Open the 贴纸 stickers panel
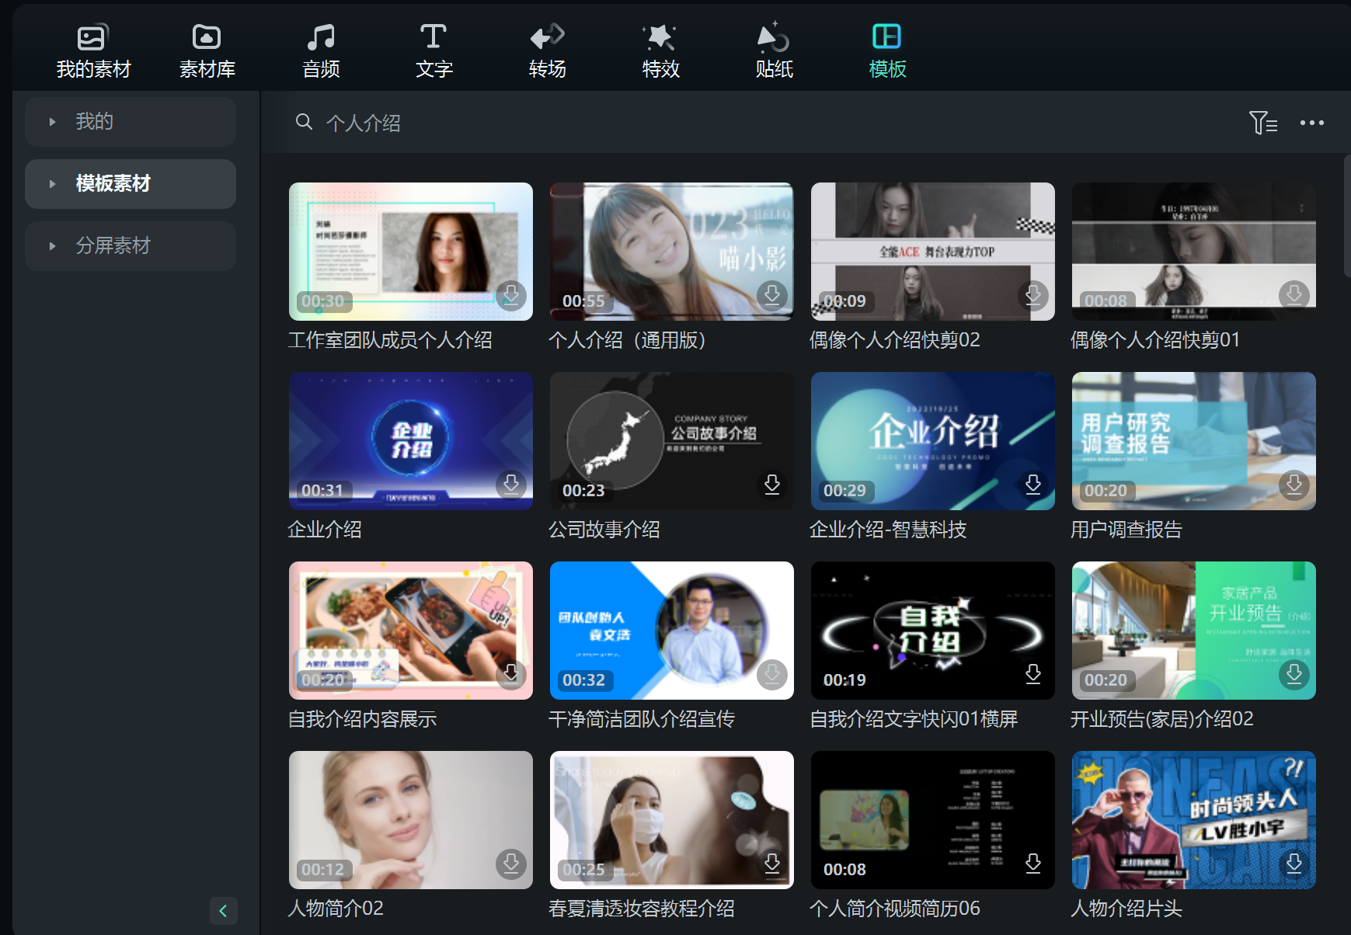The height and width of the screenshot is (935, 1351). 774,51
